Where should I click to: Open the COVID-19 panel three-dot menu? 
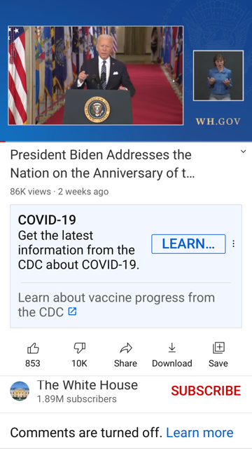(x=234, y=243)
